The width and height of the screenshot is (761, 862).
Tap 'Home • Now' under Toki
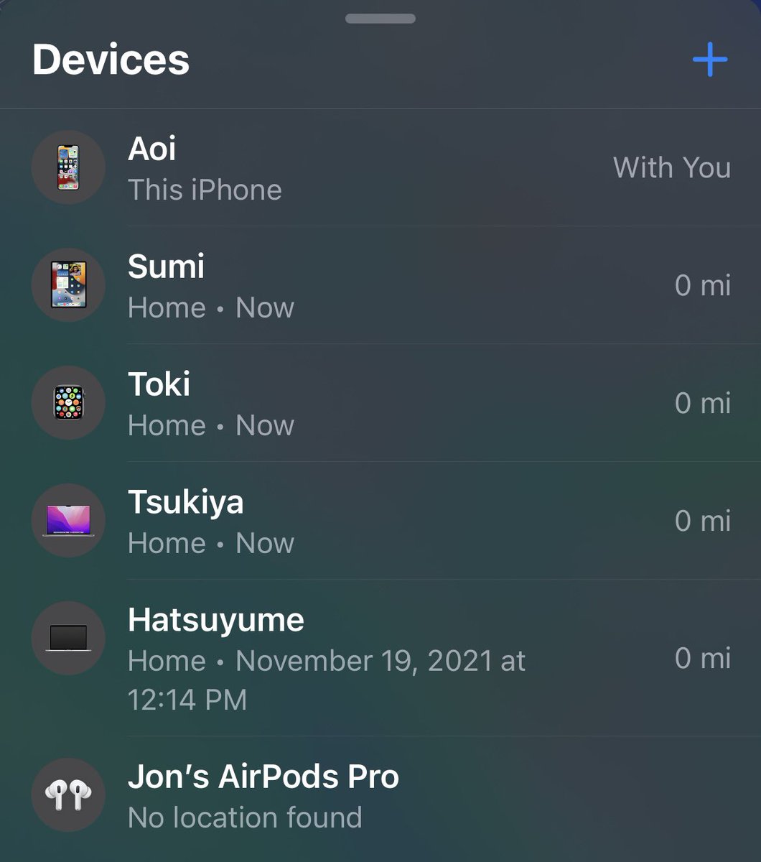[211, 425]
